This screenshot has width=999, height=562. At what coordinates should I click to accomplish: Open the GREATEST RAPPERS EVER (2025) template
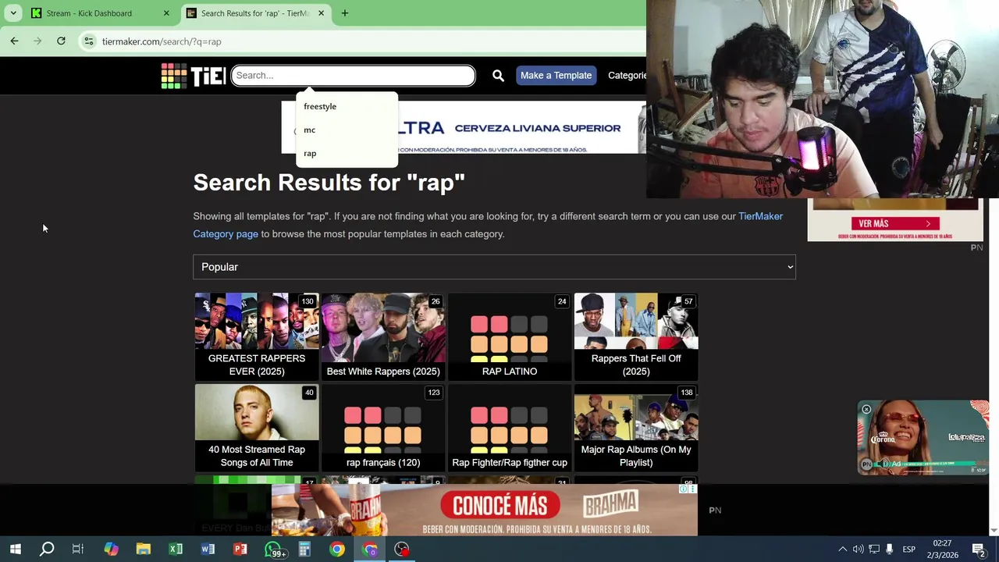coord(257,336)
